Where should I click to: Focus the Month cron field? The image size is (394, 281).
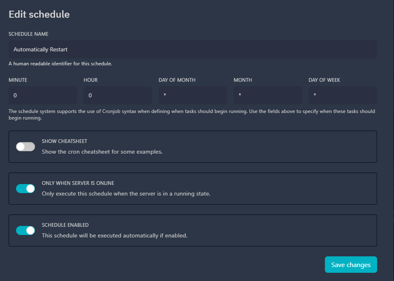pos(268,95)
